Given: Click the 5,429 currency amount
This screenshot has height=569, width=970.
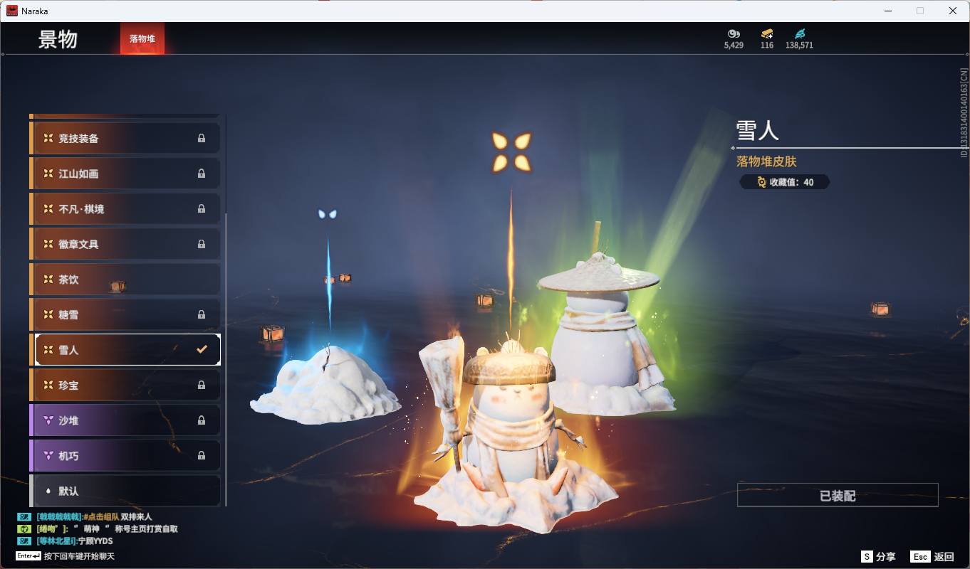Looking at the screenshot, I should [x=734, y=45].
